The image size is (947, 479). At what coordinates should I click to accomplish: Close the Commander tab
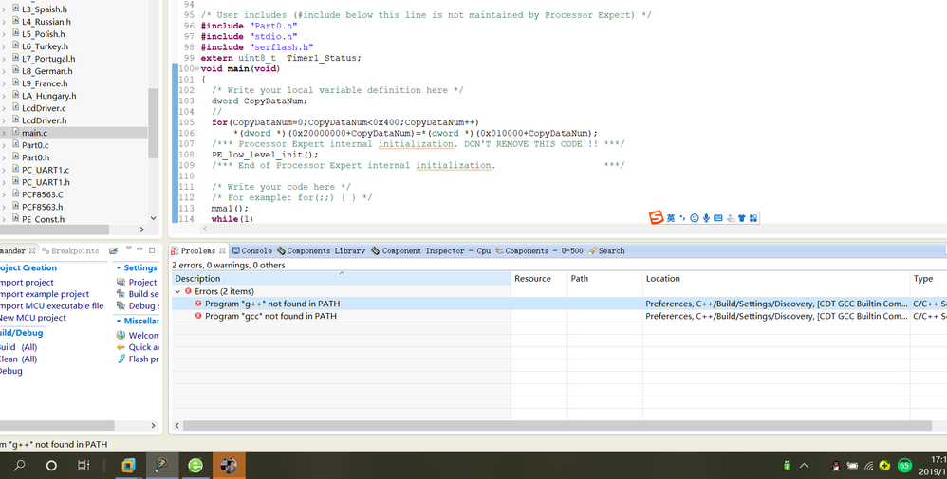[32, 250]
